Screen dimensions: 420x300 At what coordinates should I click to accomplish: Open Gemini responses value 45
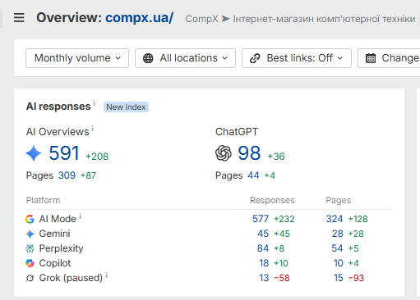[x=263, y=234]
